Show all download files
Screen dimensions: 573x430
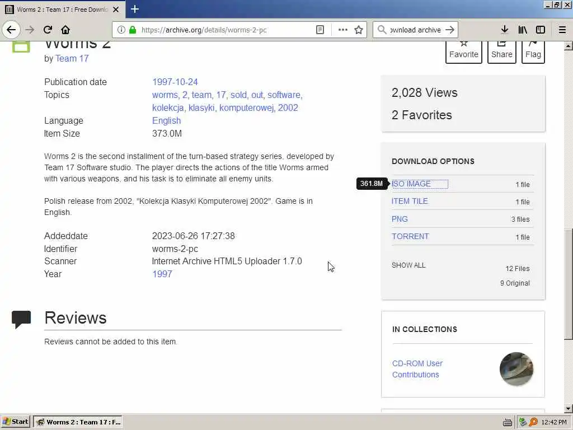point(408,265)
